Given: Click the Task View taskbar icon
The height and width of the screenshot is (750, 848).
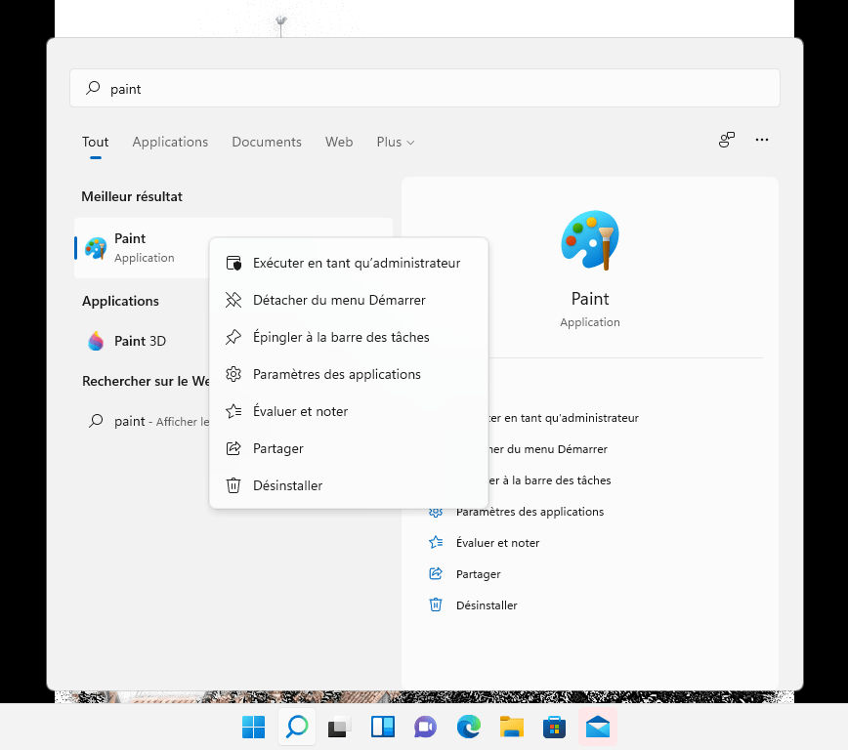Looking at the screenshot, I should click(339, 727).
